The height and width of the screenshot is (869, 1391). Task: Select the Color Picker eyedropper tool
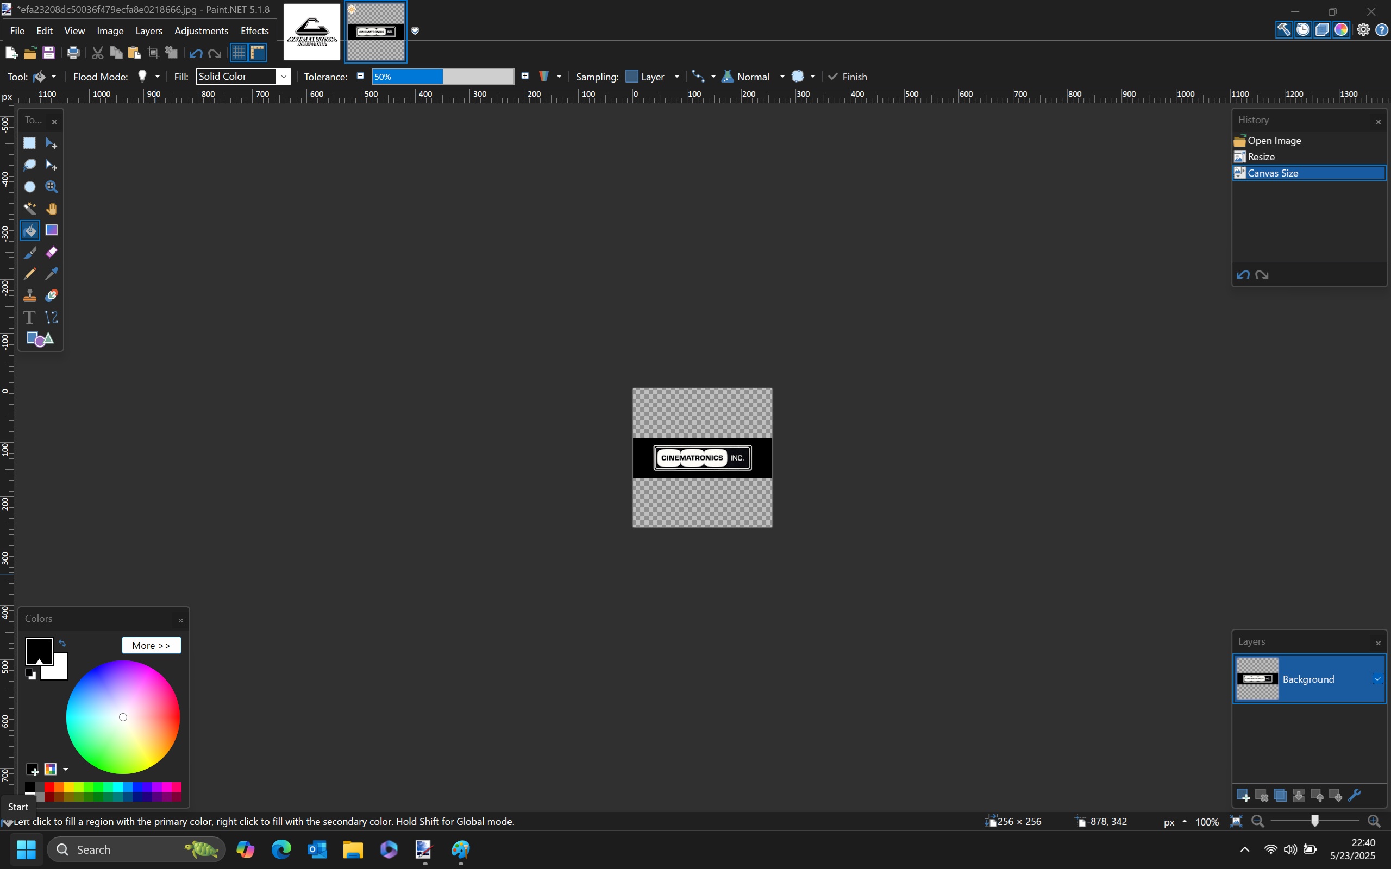(51, 274)
